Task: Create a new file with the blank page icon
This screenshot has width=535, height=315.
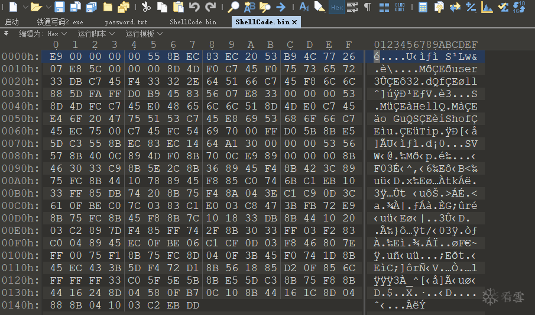Action: pos(13,7)
